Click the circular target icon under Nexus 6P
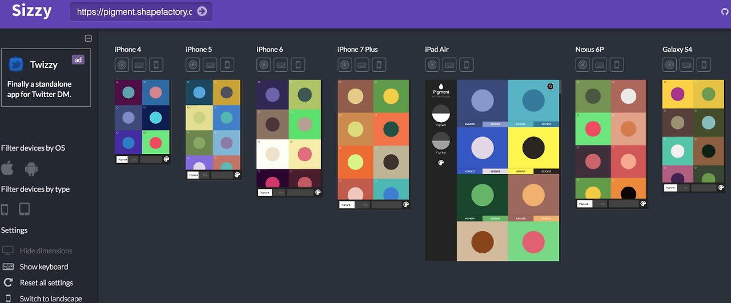 583,64
